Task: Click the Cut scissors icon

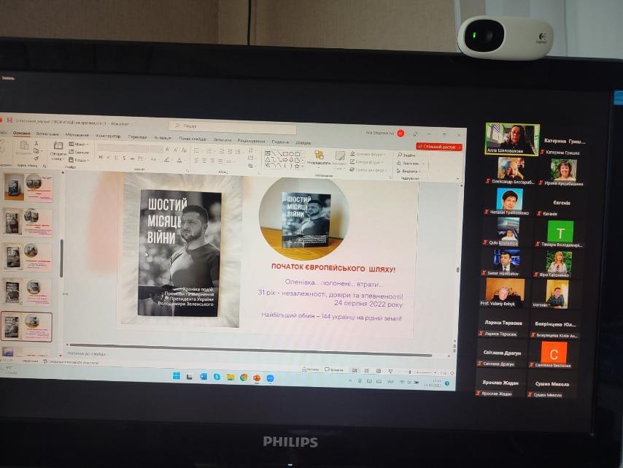Action: (36, 143)
